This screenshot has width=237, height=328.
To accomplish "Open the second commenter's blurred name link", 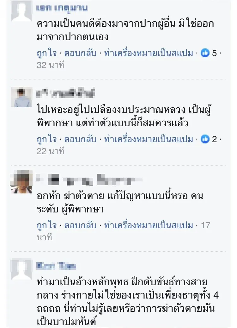I will (66, 93).
